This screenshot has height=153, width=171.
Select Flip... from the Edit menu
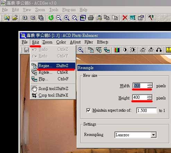[x=53, y=79]
